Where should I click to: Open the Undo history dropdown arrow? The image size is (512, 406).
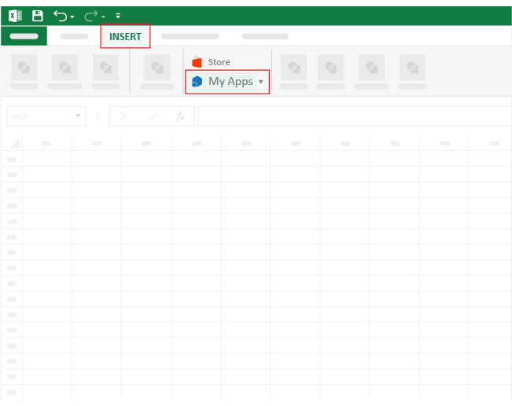[72, 17]
